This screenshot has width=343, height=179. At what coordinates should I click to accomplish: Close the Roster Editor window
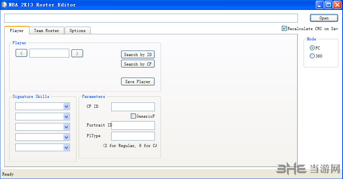coord(337,5)
